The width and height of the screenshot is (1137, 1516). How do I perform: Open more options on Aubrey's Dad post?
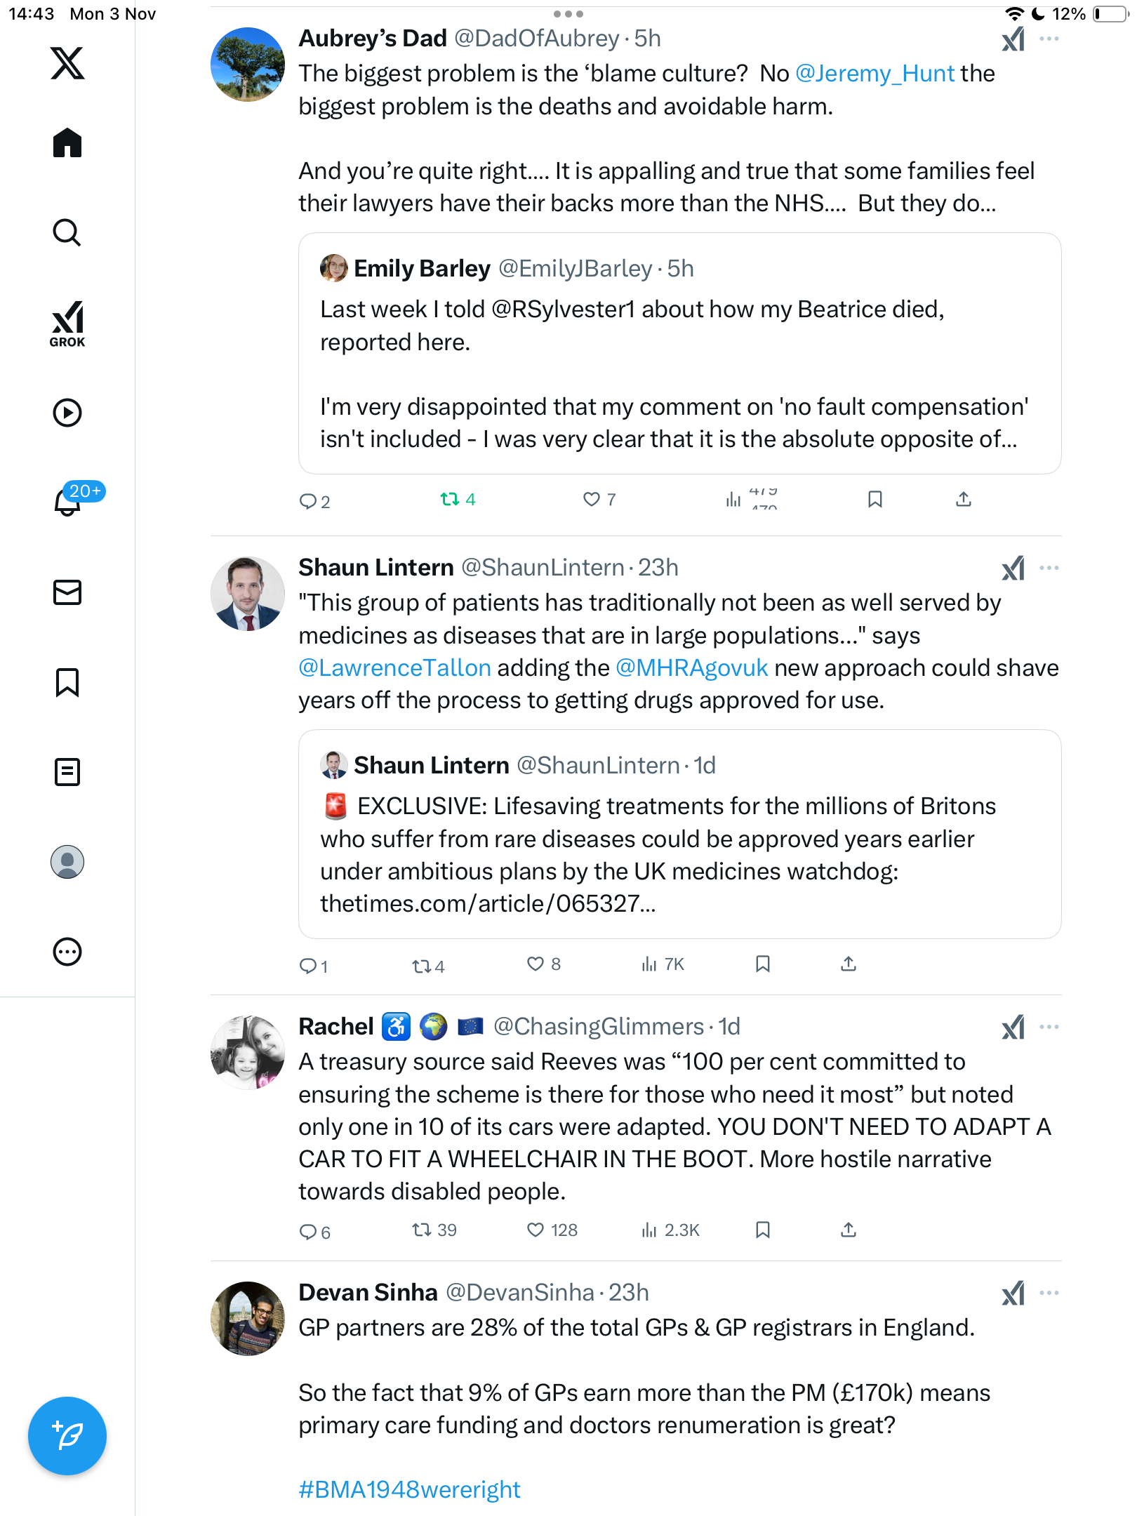1049,39
